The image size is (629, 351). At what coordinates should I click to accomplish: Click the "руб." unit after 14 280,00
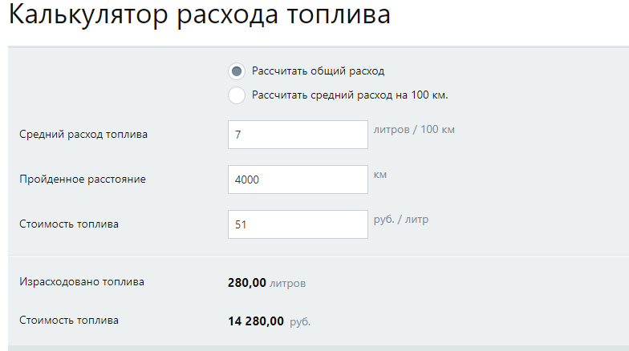click(300, 322)
